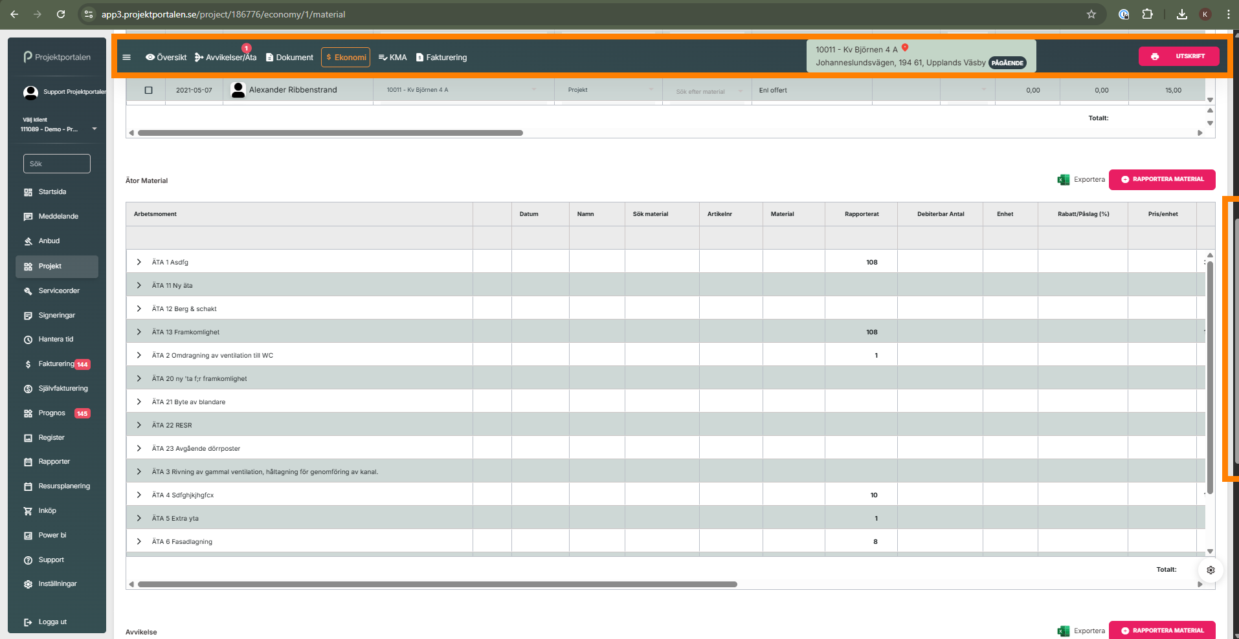Click RAPPORTERA MATERIAL for Ätor Material
Viewport: 1239px width, 639px height.
click(1162, 180)
